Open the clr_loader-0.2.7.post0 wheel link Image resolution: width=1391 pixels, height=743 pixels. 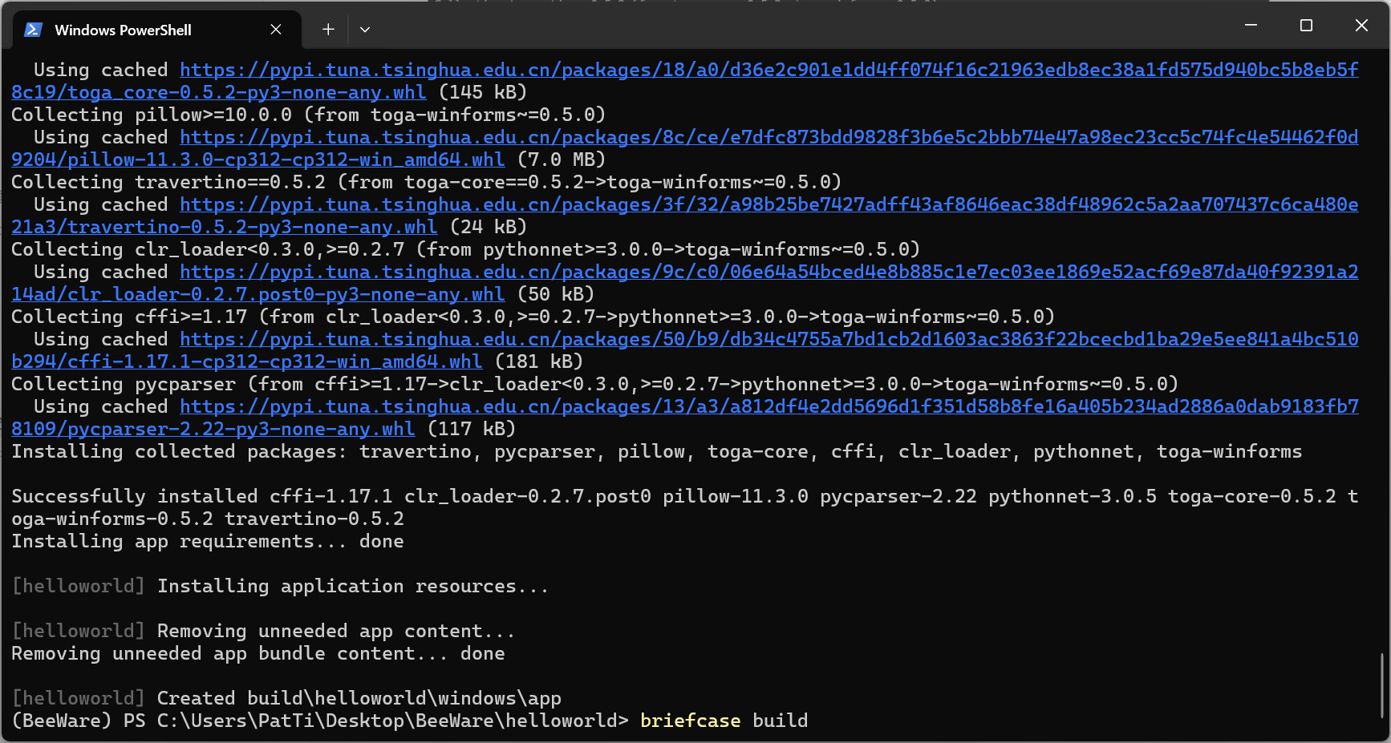(x=258, y=295)
